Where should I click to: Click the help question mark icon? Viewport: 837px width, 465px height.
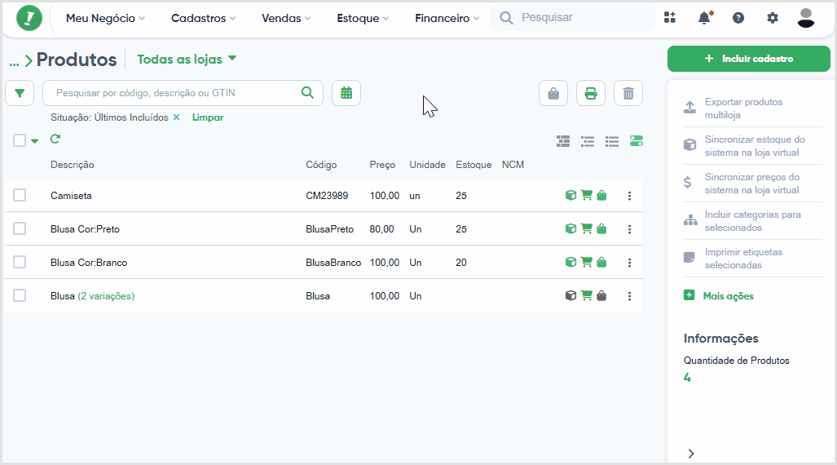[x=738, y=18]
